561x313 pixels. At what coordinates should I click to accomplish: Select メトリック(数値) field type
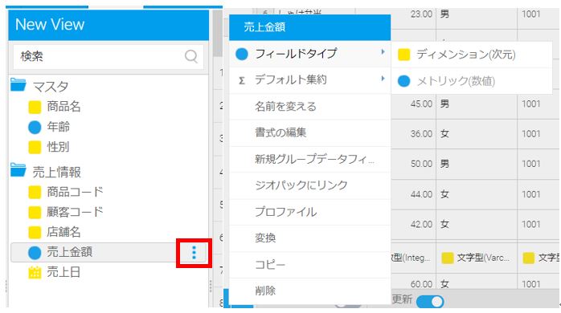pos(472,81)
